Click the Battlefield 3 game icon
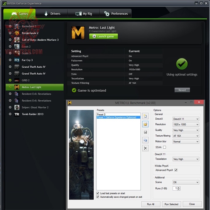 (x=17, y=26)
